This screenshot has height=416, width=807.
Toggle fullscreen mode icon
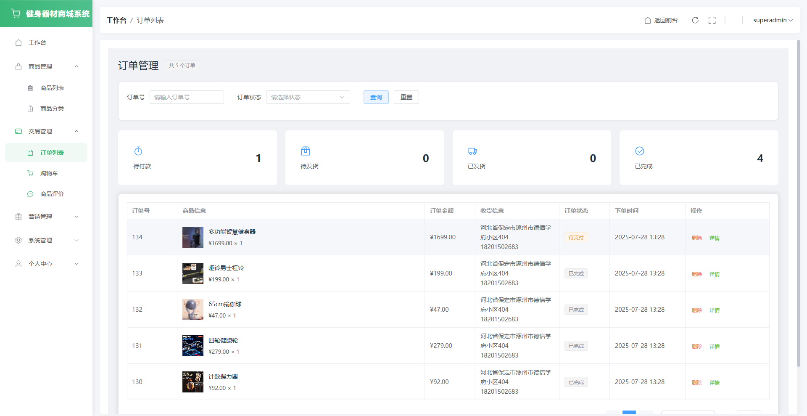[712, 20]
